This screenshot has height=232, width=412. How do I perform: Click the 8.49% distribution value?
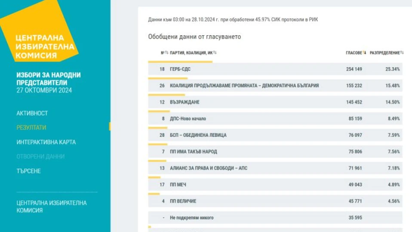pos(394,119)
